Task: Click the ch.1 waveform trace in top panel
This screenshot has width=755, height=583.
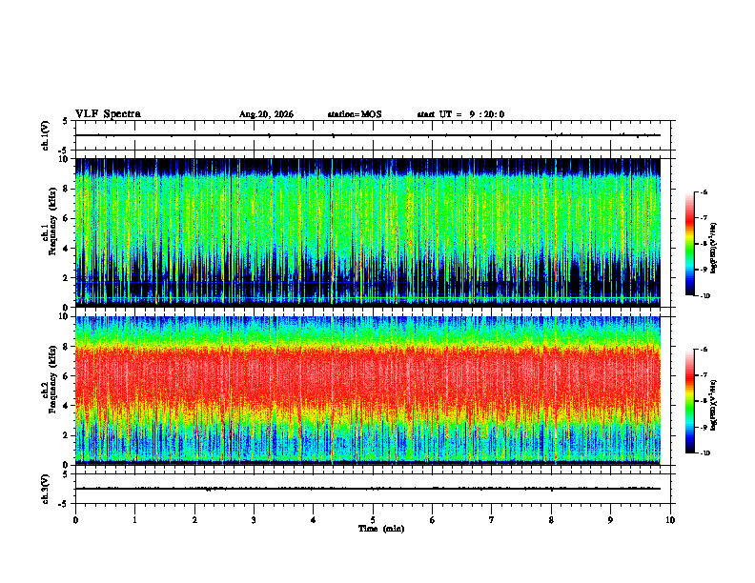Action: click(x=368, y=135)
